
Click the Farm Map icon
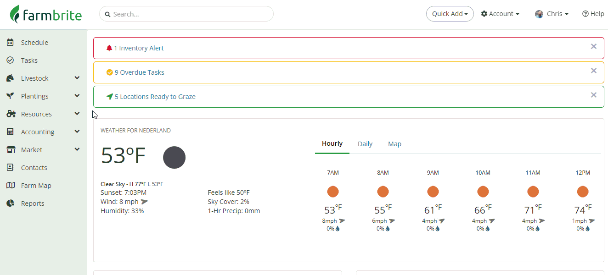click(10, 186)
